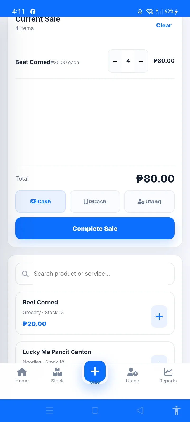Image resolution: width=190 pixels, height=422 pixels.
Task: Open the Stock boxes icon
Action: pyautogui.click(x=57, y=372)
